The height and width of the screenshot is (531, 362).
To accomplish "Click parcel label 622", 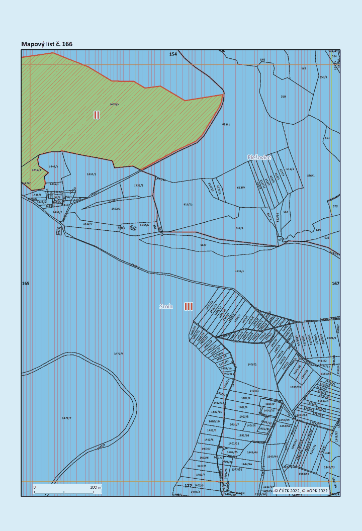I will [327, 238].
